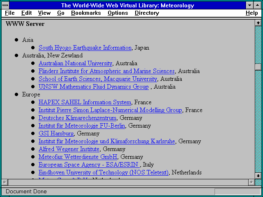
Task: Click the horizontal scrollbar right arrow
Action: [251, 182]
